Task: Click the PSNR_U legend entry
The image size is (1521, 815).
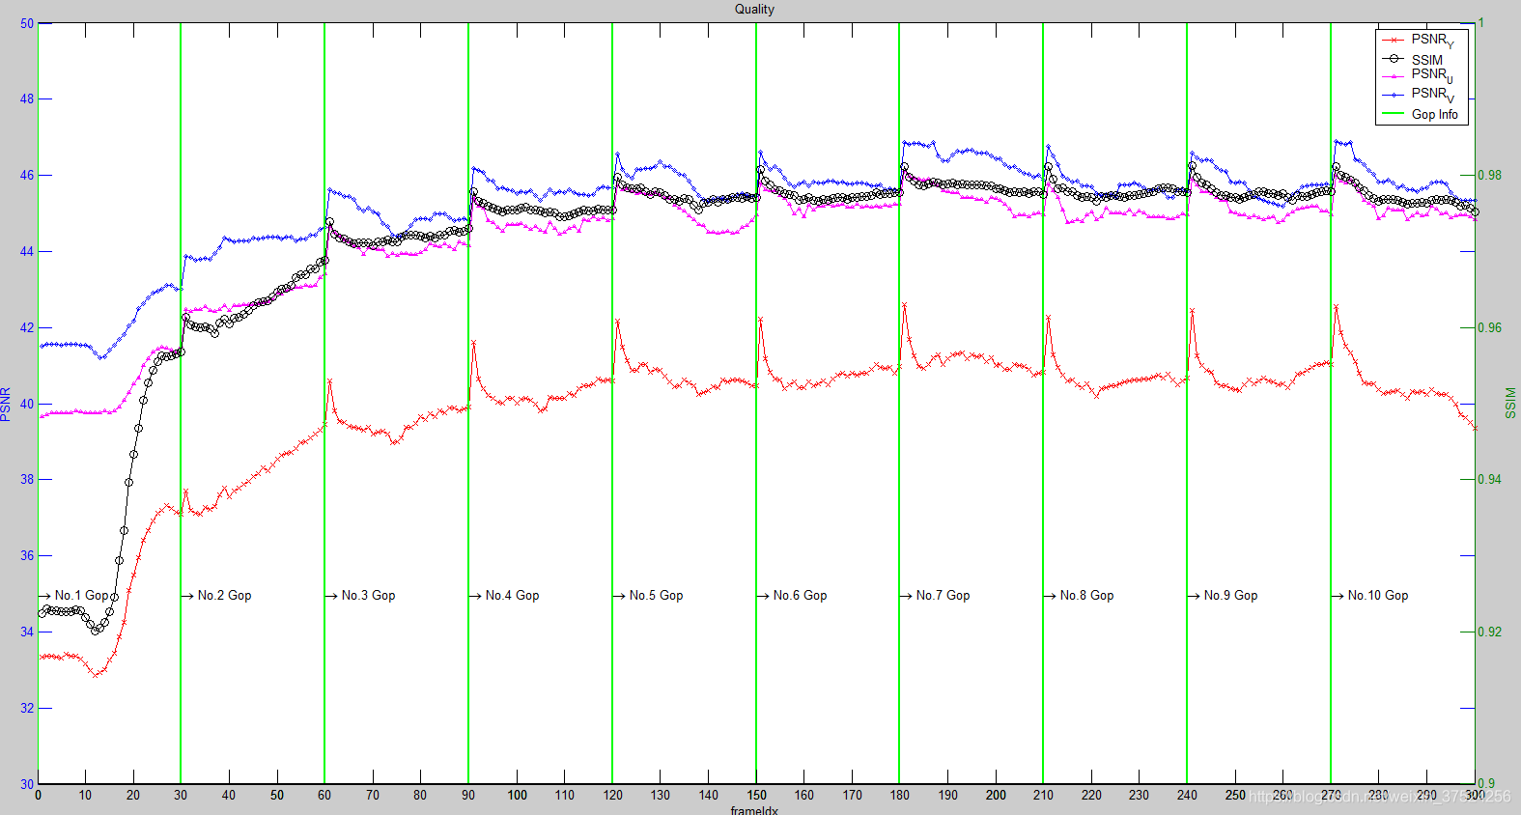Action: tap(1419, 75)
